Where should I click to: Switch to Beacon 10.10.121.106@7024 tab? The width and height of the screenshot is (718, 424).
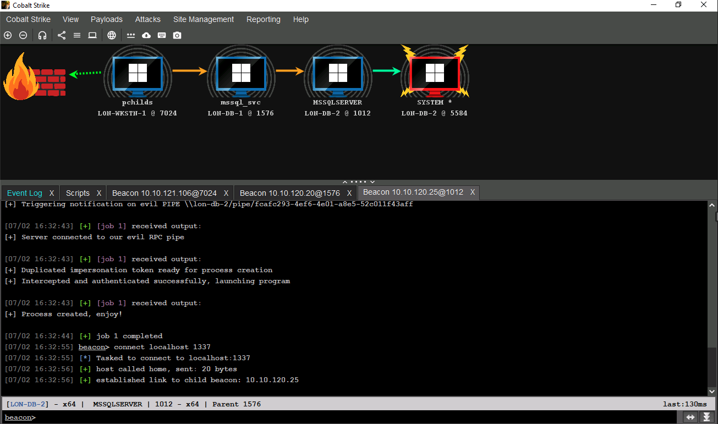(165, 193)
